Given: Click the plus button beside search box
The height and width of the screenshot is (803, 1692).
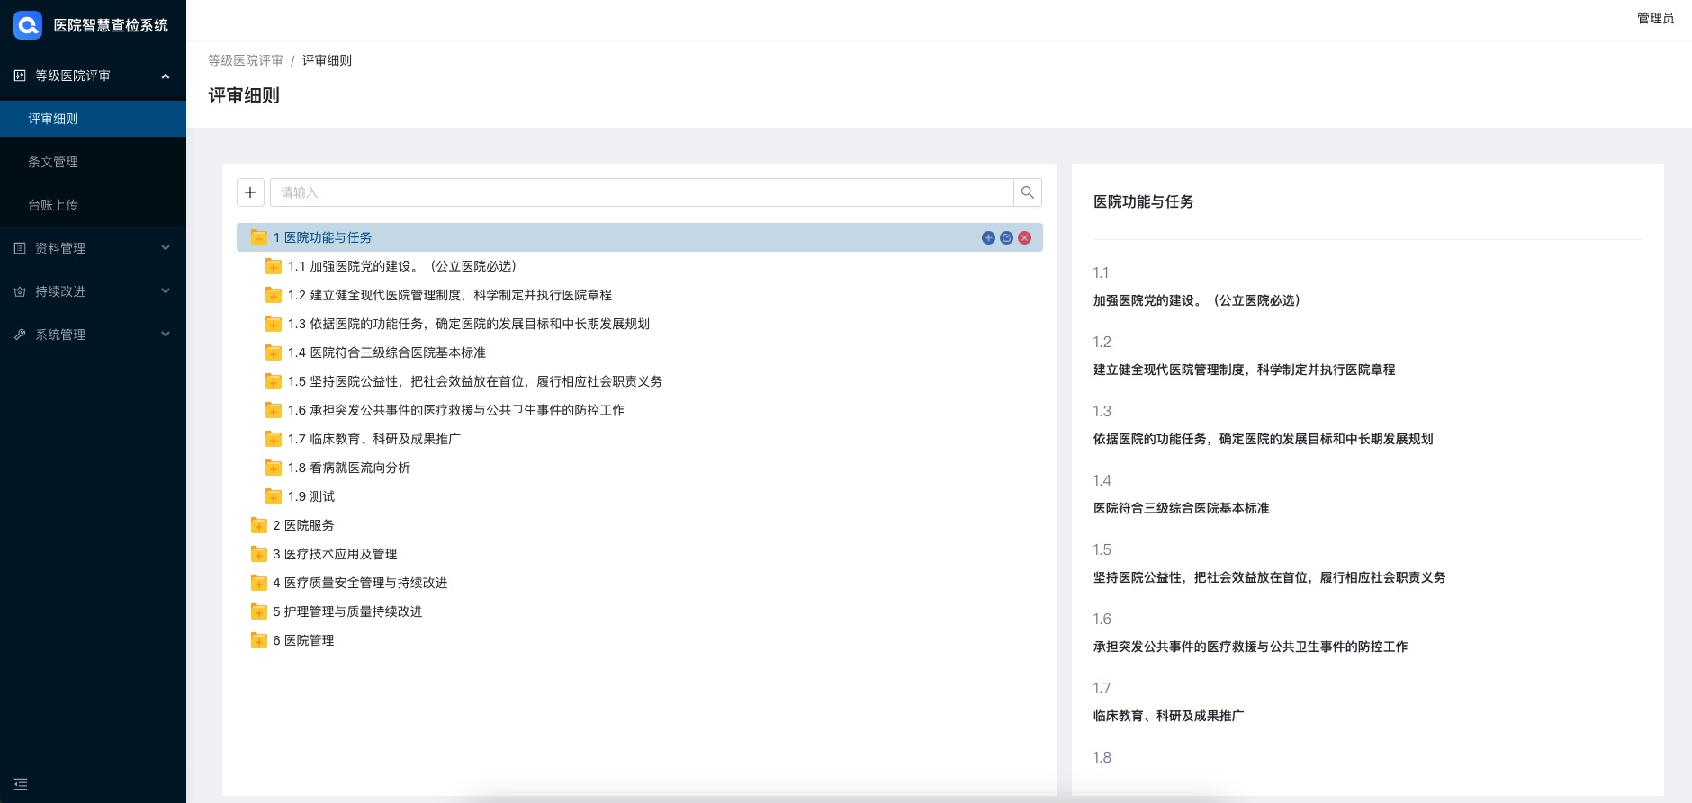Looking at the screenshot, I should pos(250,192).
